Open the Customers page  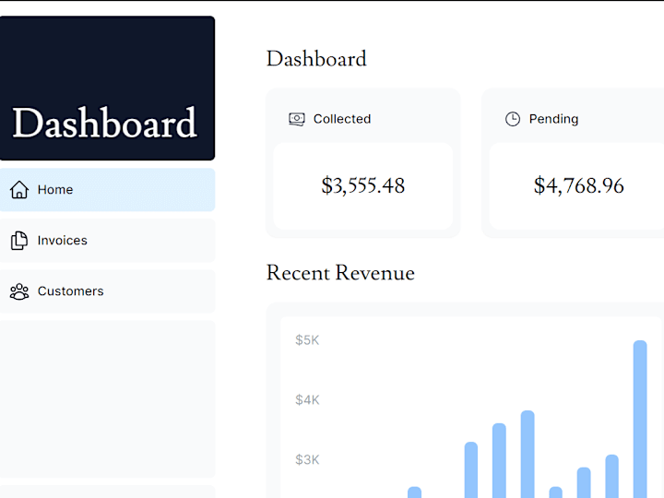coord(107,291)
